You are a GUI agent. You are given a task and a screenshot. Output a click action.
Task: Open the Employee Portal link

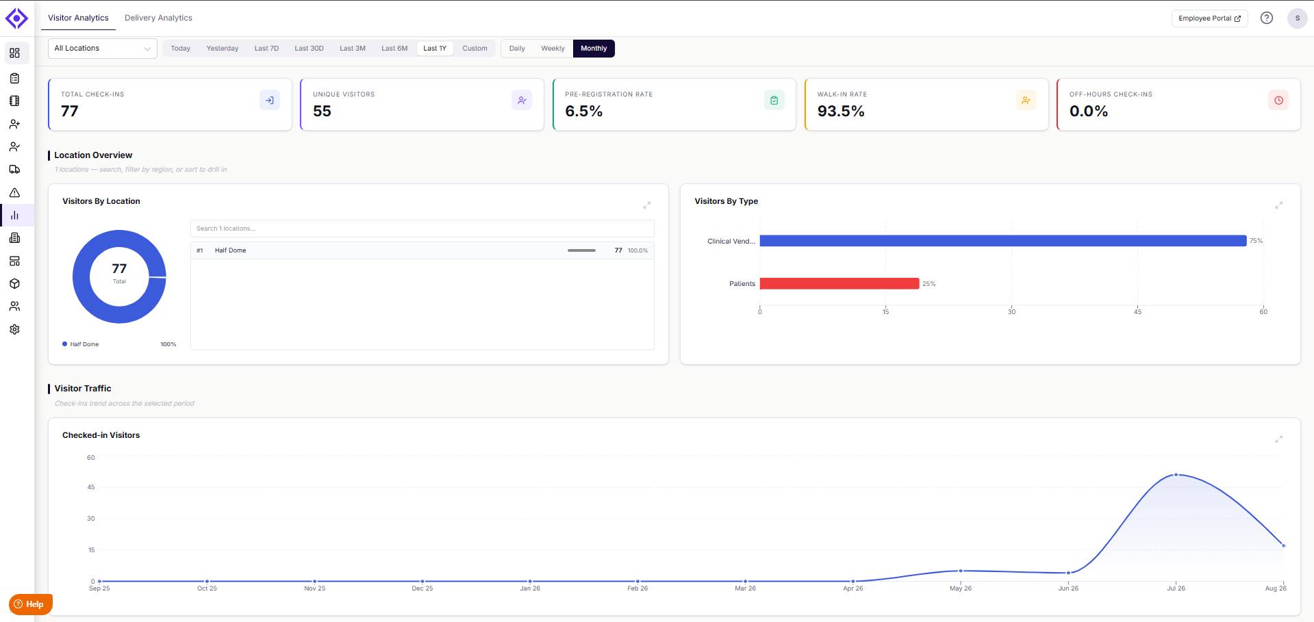pos(1209,18)
